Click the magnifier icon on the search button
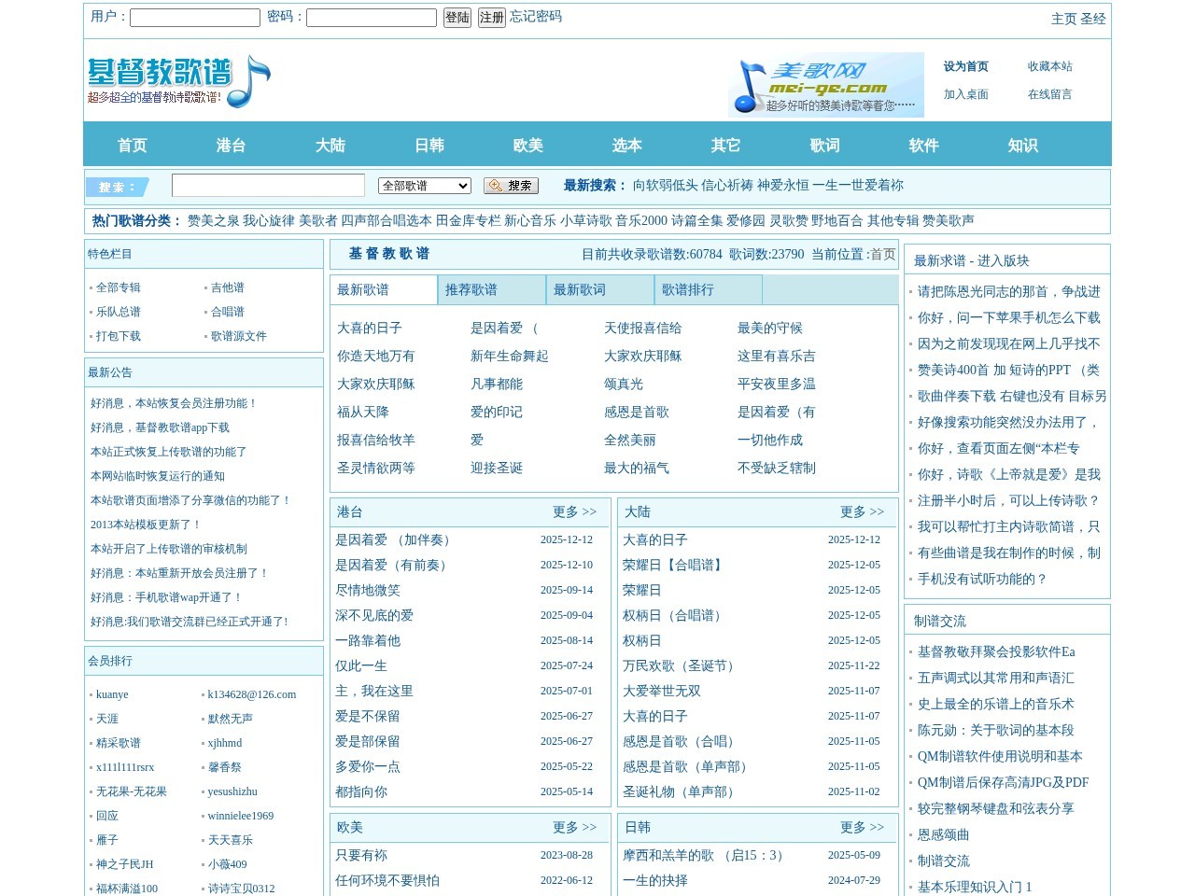 (x=496, y=185)
